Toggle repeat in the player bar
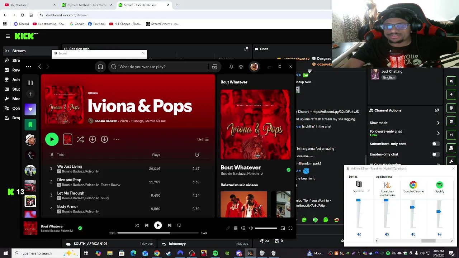The width and height of the screenshot is (459, 258). click(x=179, y=225)
